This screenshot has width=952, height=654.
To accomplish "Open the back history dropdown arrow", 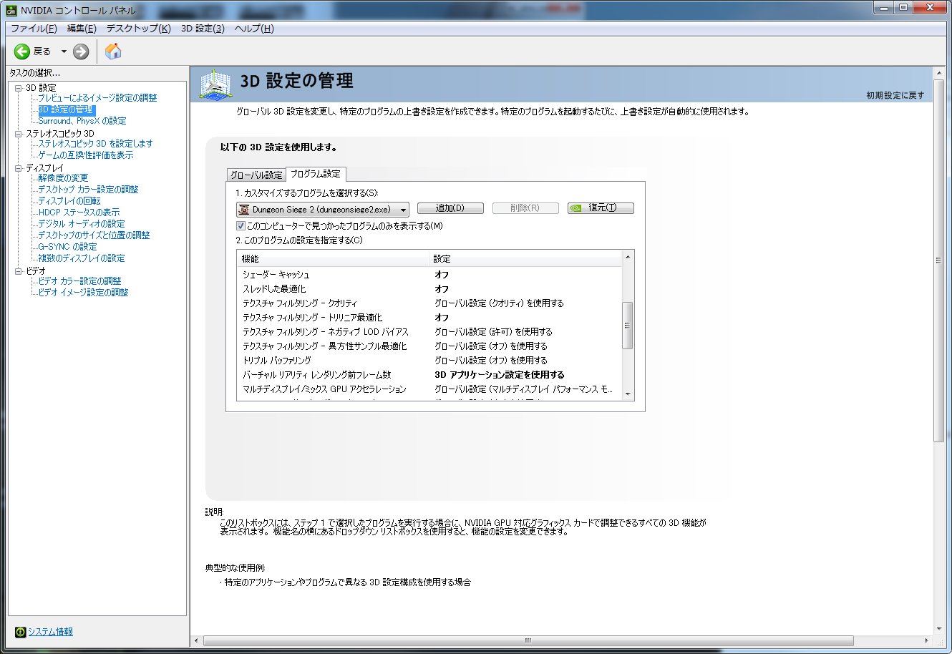I will [63, 52].
